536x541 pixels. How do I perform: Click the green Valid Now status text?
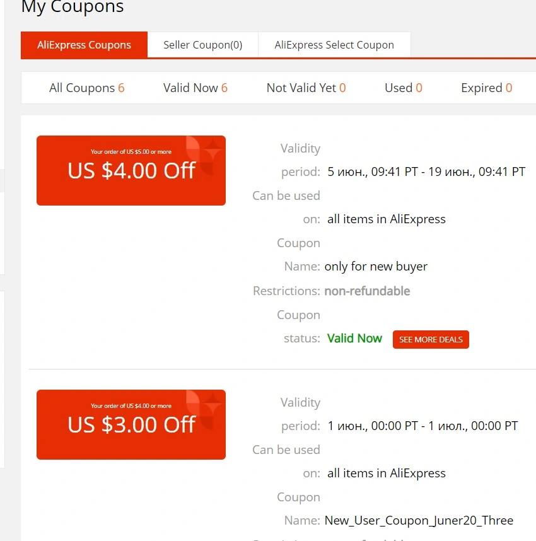pyautogui.click(x=354, y=338)
